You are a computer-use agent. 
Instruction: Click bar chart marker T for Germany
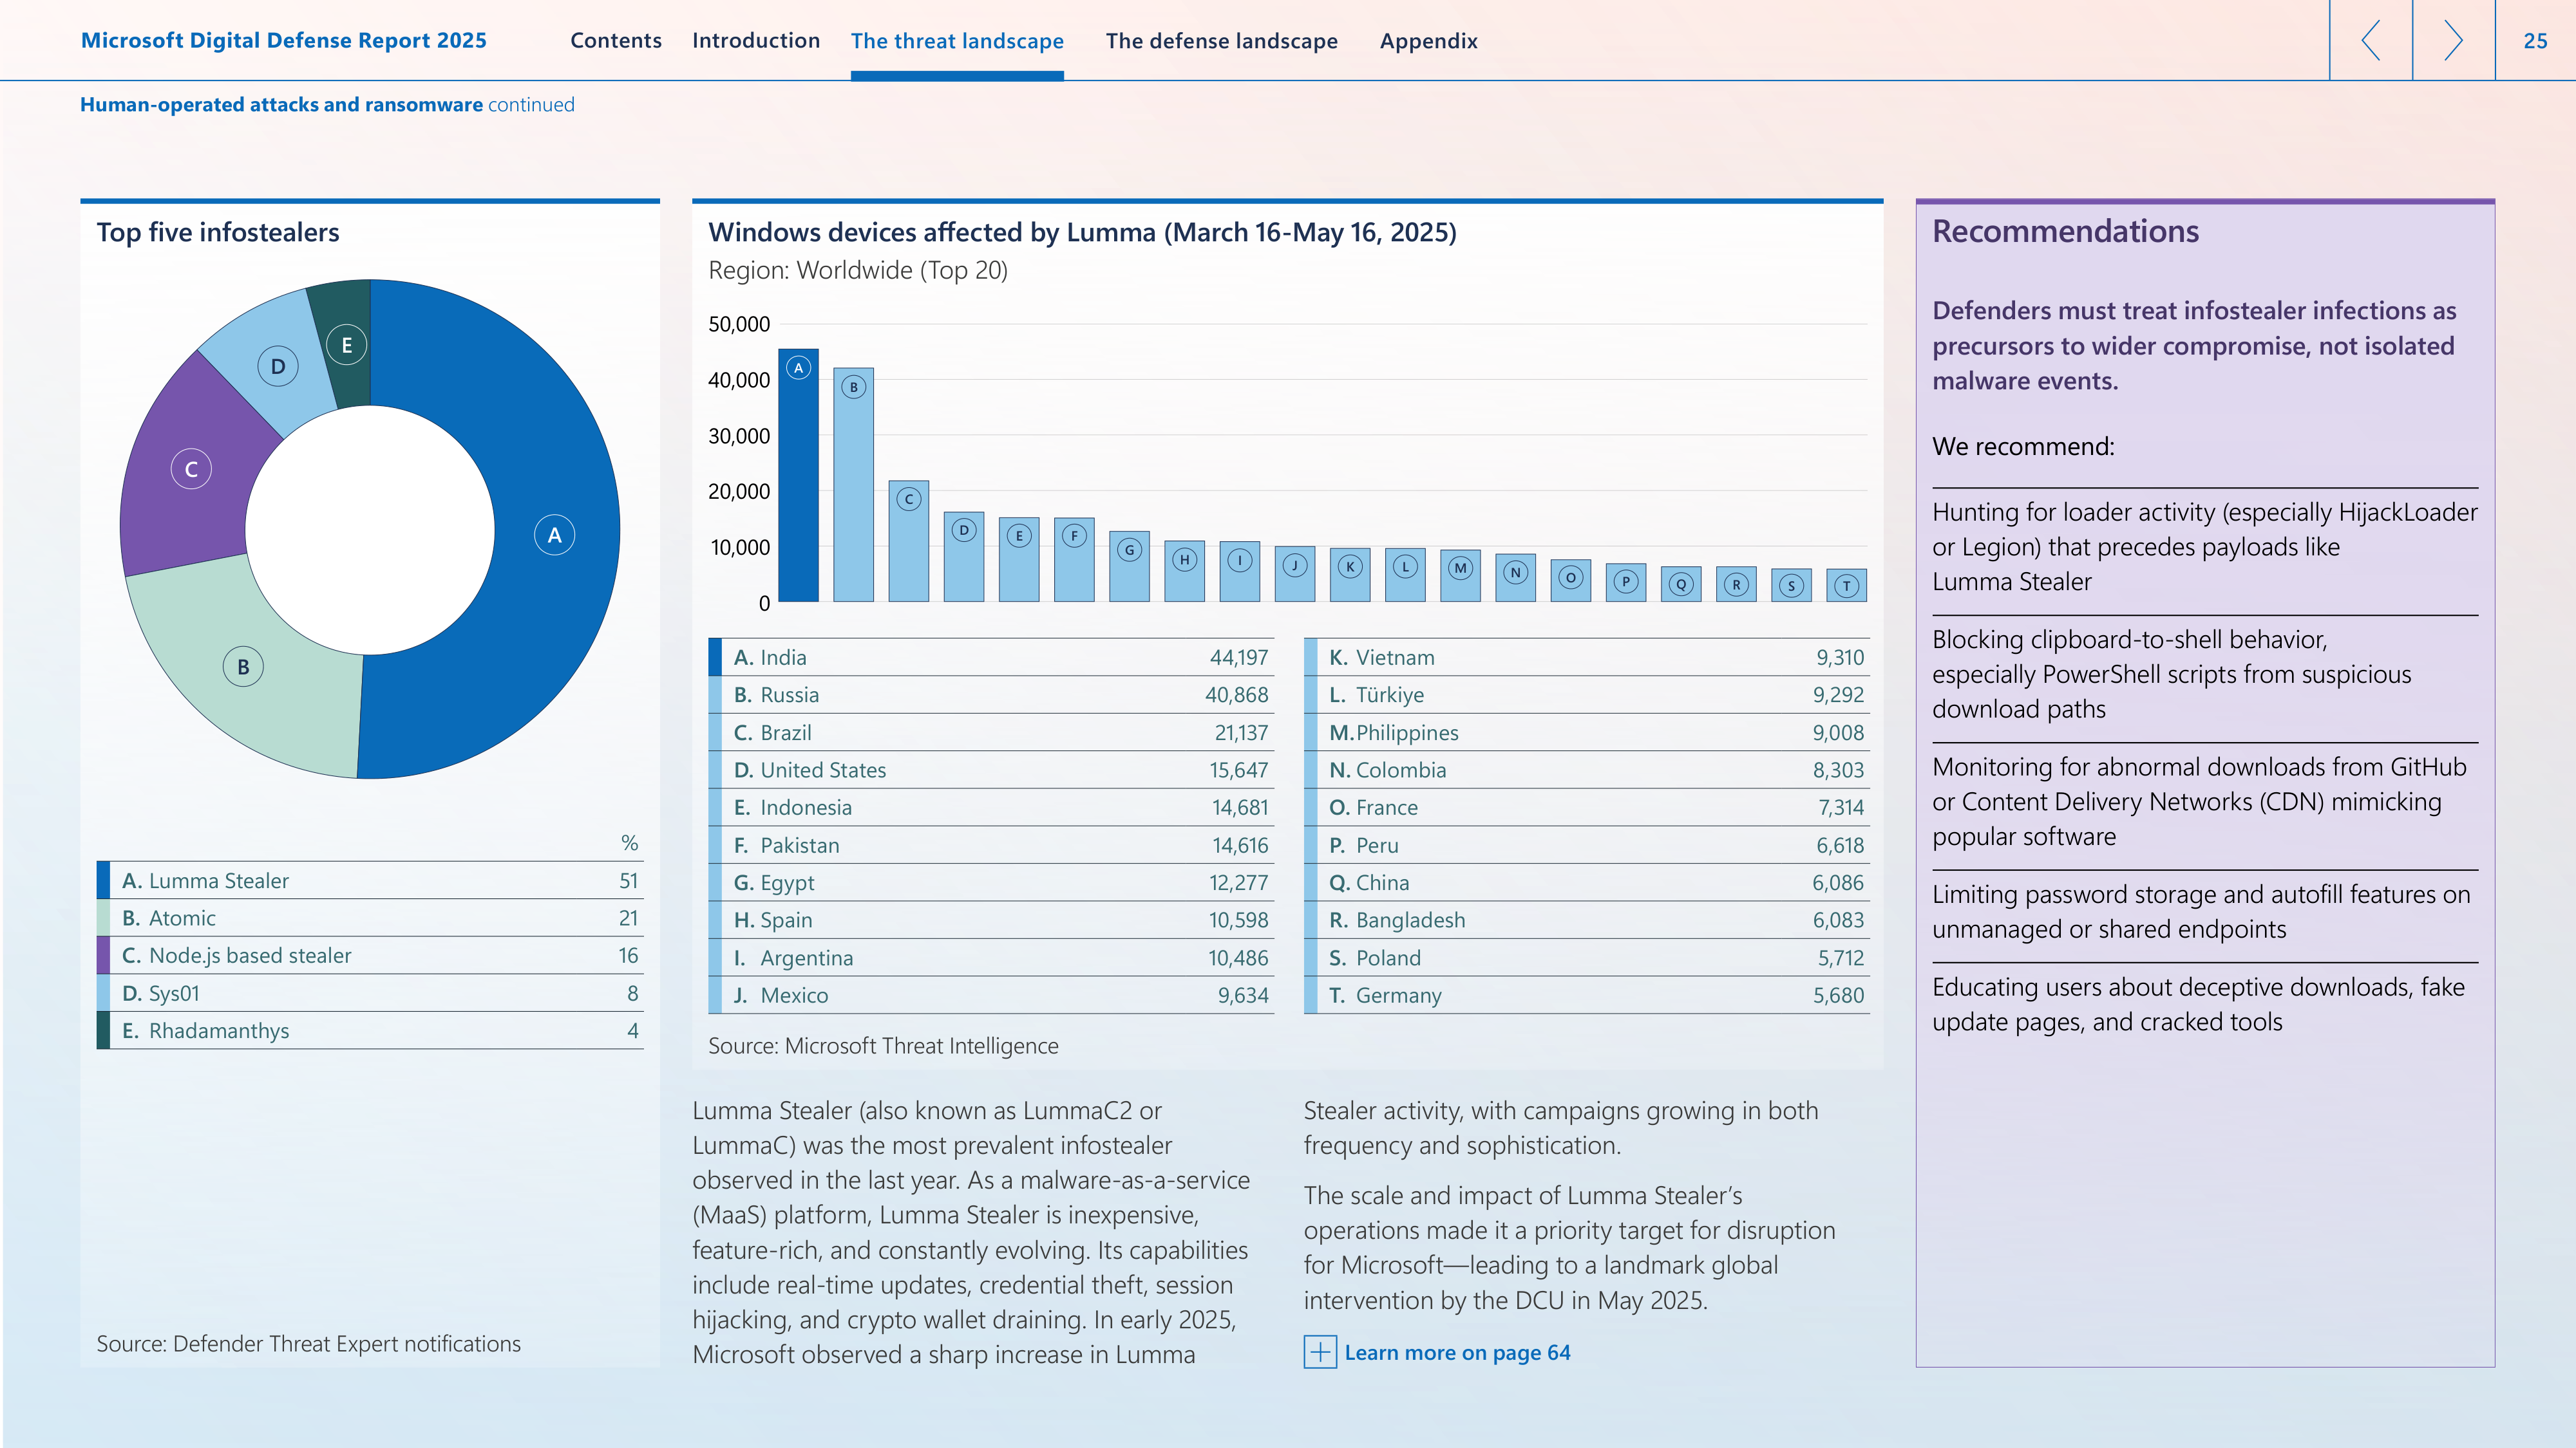(1847, 586)
